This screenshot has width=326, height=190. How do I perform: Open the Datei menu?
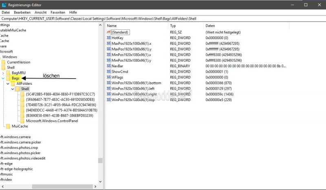tap(6, 12)
